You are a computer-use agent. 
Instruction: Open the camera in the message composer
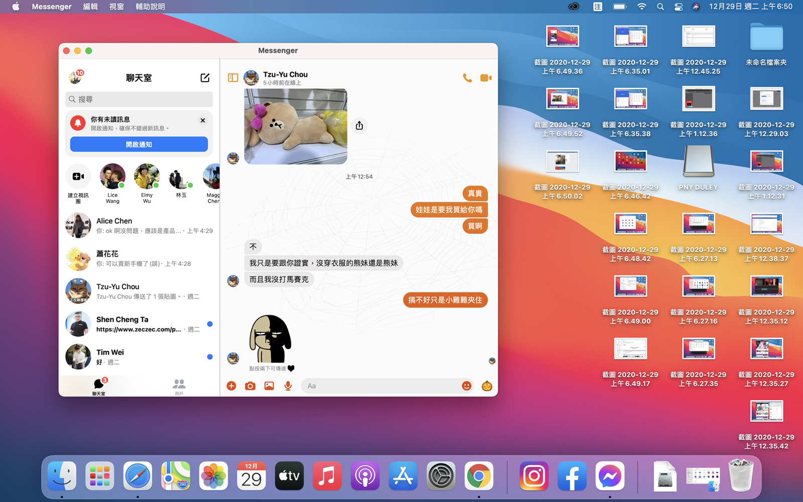pos(250,386)
